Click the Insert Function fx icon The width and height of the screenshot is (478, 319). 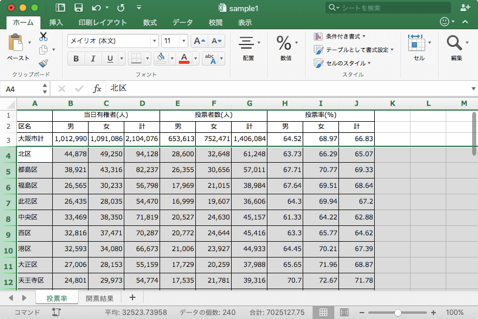tap(97, 88)
